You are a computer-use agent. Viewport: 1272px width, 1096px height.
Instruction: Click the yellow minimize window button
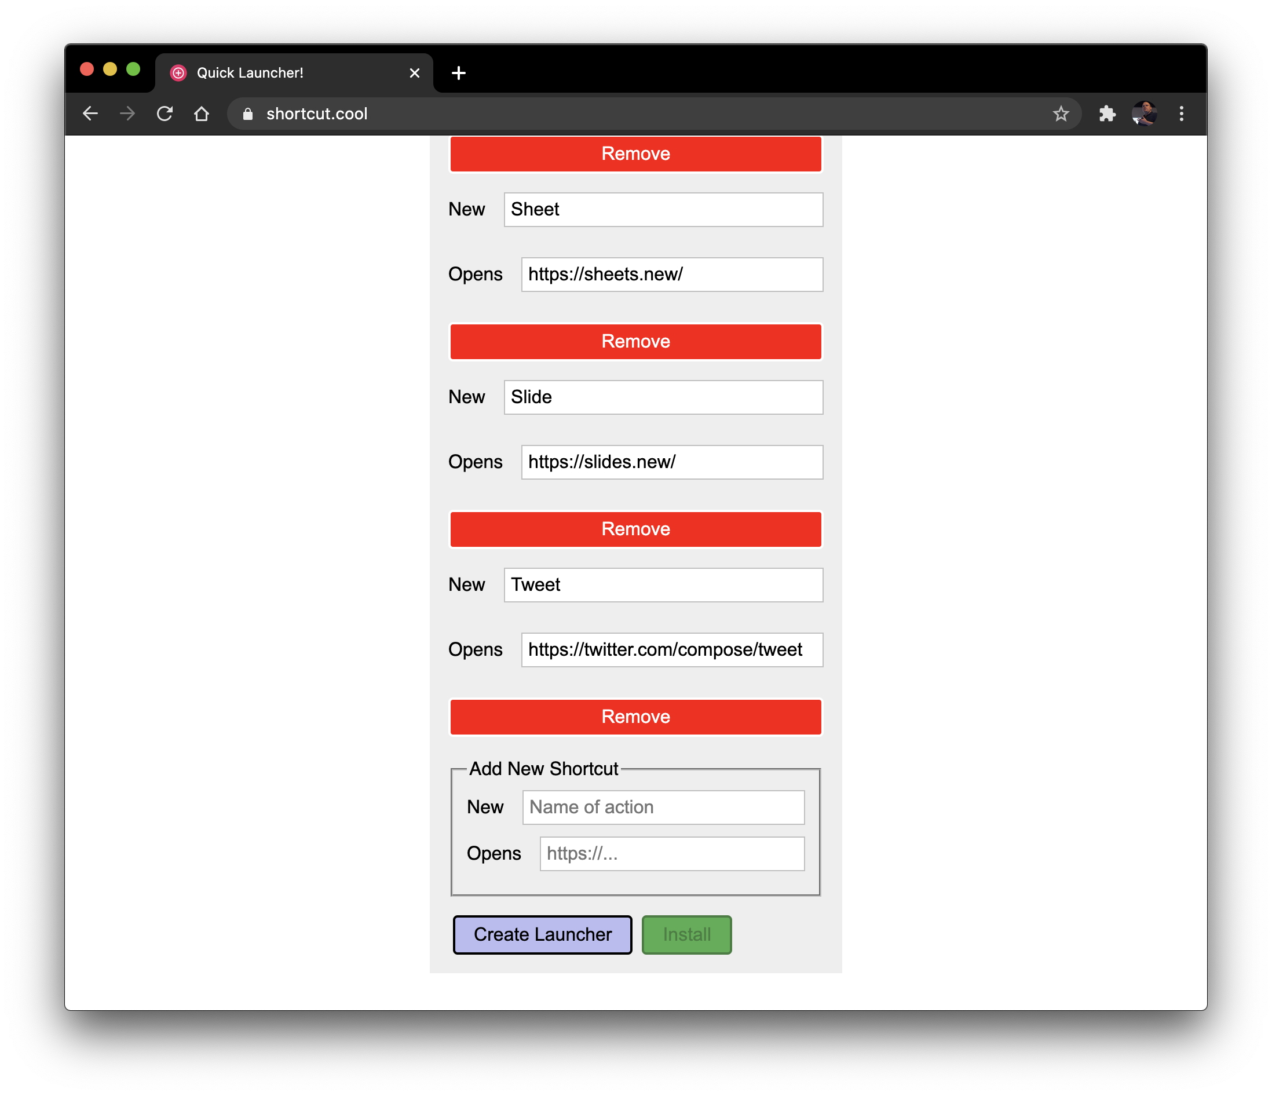110,69
